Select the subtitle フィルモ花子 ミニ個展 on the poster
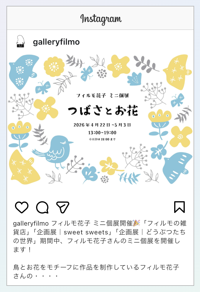 102,95
